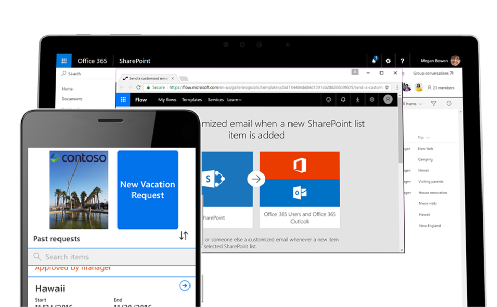497x307 pixels.
Task: Select the 'Visiting parents' trip row
Action: 431,182
